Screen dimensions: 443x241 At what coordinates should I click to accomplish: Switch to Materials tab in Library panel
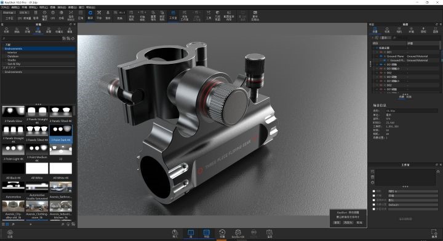[6, 30]
